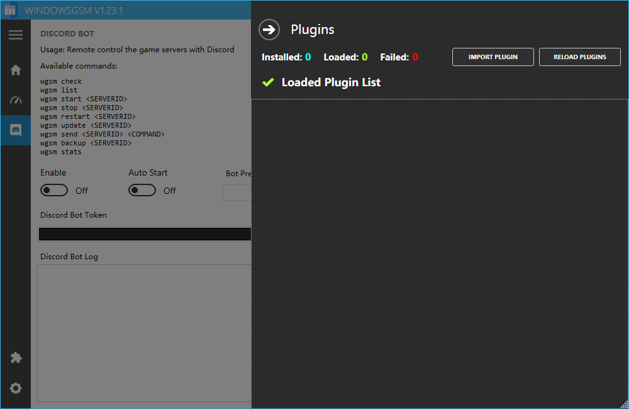Turn on the Auto Start toggle
629x409 pixels.
click(142, 190)
